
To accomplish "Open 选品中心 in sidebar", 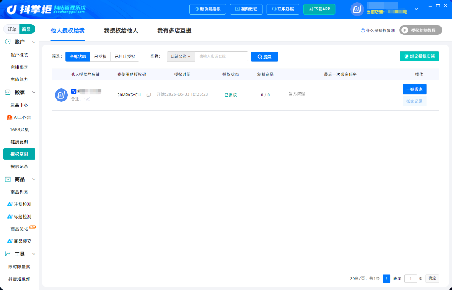I will [x=19, y=105].
